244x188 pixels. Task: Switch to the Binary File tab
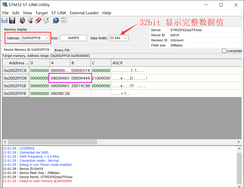(62, 50)
